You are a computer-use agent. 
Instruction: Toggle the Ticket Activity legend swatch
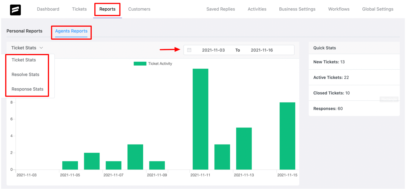tap(140, 64)
